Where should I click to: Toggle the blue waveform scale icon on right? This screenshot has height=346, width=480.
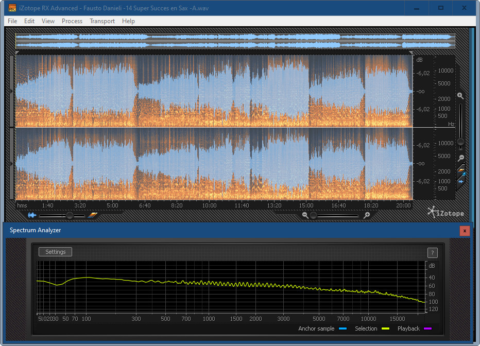(x=461, y=181)
